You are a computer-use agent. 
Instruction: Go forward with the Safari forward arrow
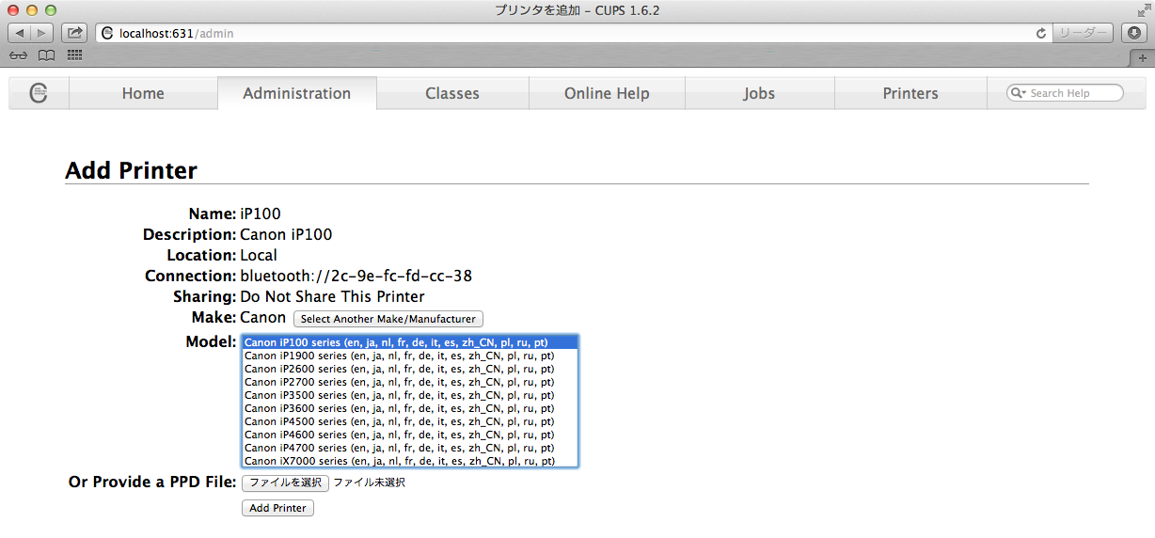(43, 33)
